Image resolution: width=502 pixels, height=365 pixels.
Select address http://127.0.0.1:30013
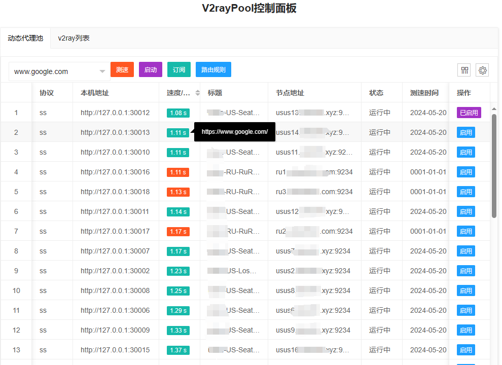tap(115, 132)
